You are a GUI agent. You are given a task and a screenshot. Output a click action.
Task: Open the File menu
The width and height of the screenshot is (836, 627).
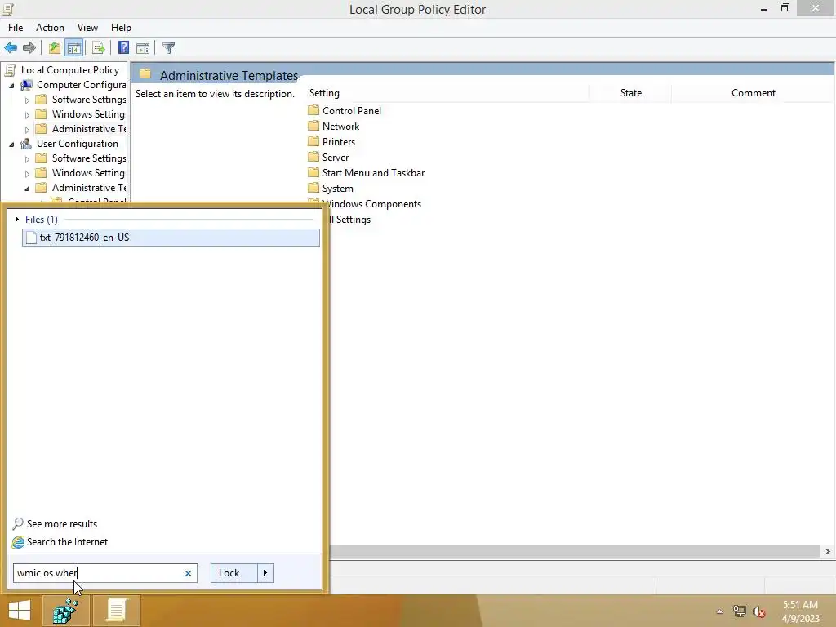coord(16,27)
